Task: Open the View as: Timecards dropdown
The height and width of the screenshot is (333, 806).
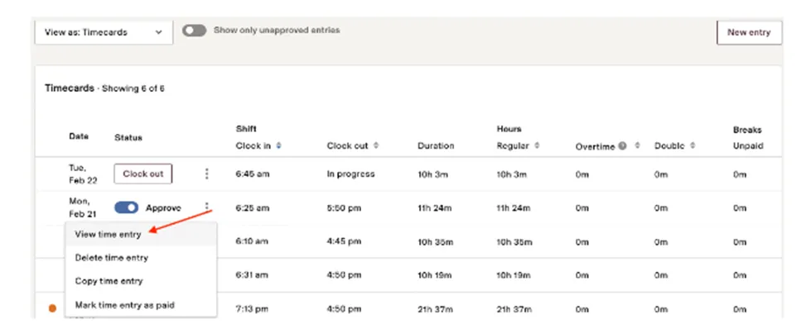Action: [104, 32]
